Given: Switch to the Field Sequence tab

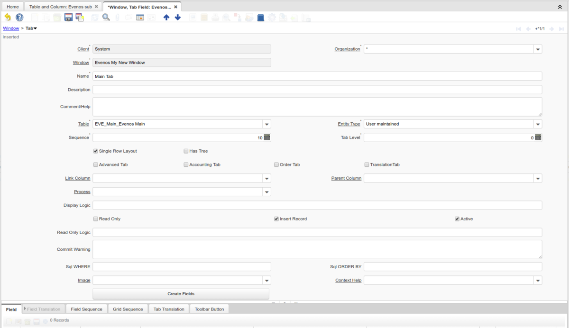Looking at the screenshot, I should click(86, 309).
